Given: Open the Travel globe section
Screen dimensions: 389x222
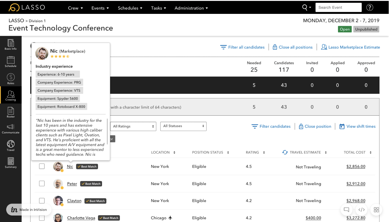Looking at the screenshot, I should [11, 146].
